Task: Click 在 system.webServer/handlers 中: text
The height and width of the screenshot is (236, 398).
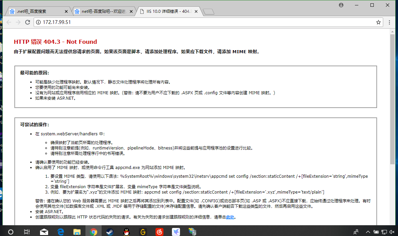Action: [x=70, y=134]
